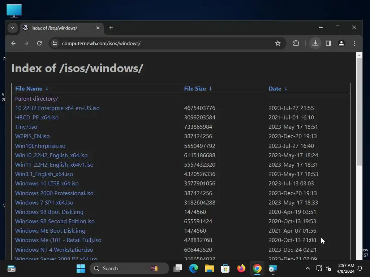Click the page vertical scrollbar thumb
This screenshot has height=277, width=370.
[359, 112]
